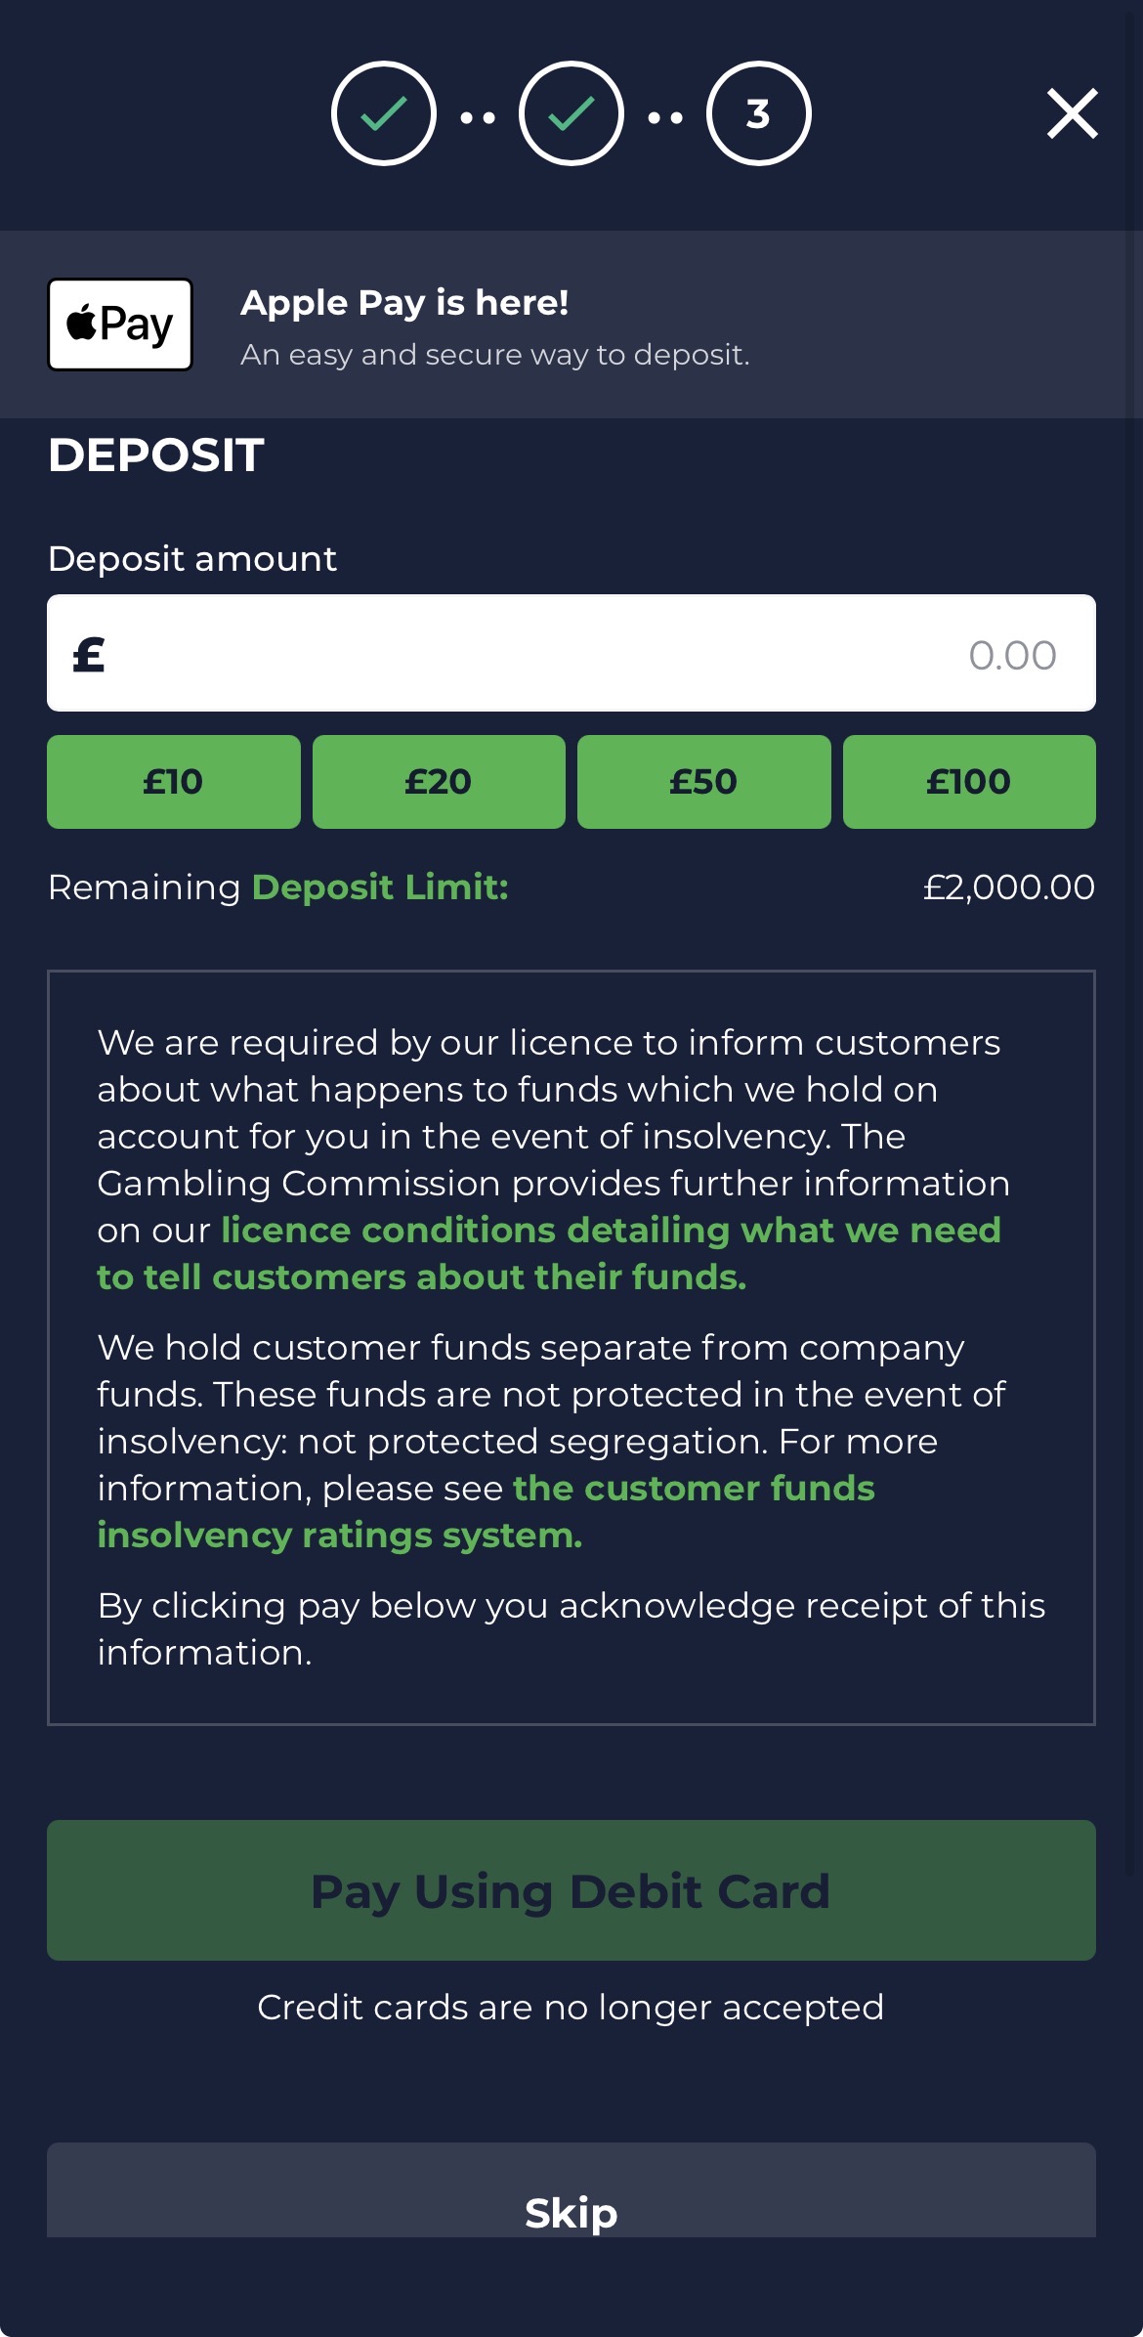Select the step 3 circle indicator
Screen dimensions: 1143x2337
[x=759, y=113]
